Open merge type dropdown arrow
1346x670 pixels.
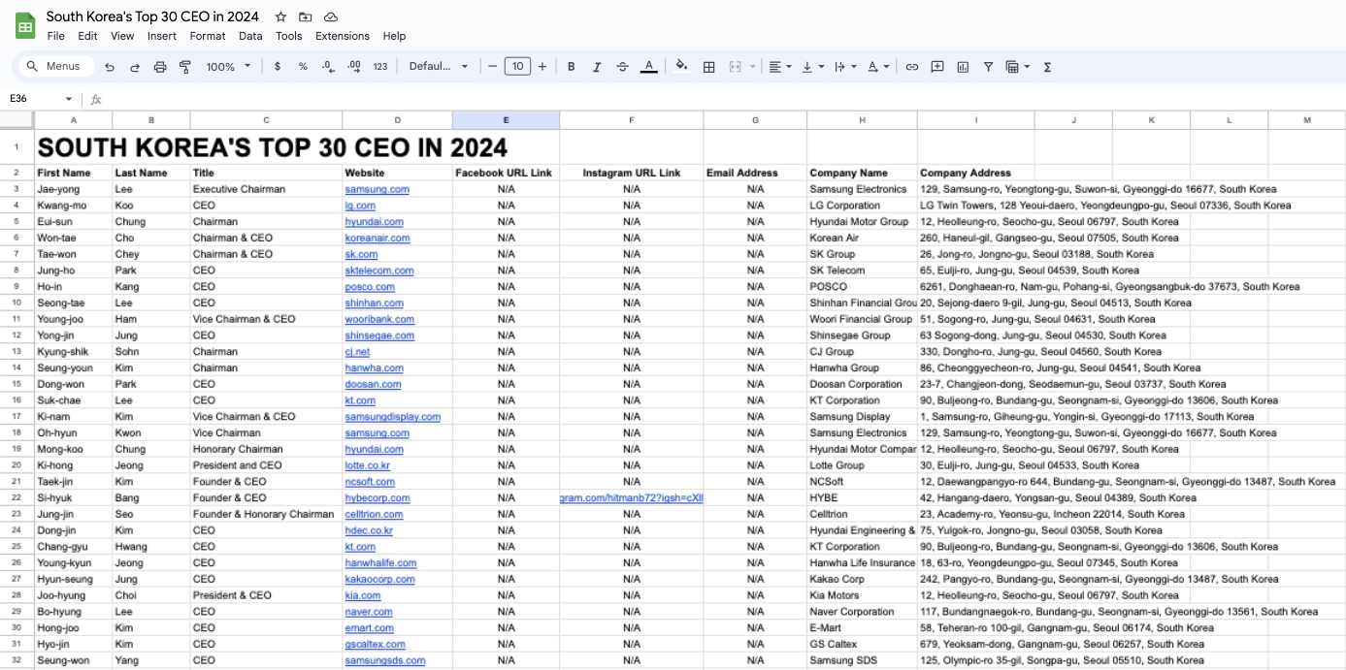point(753,67)
